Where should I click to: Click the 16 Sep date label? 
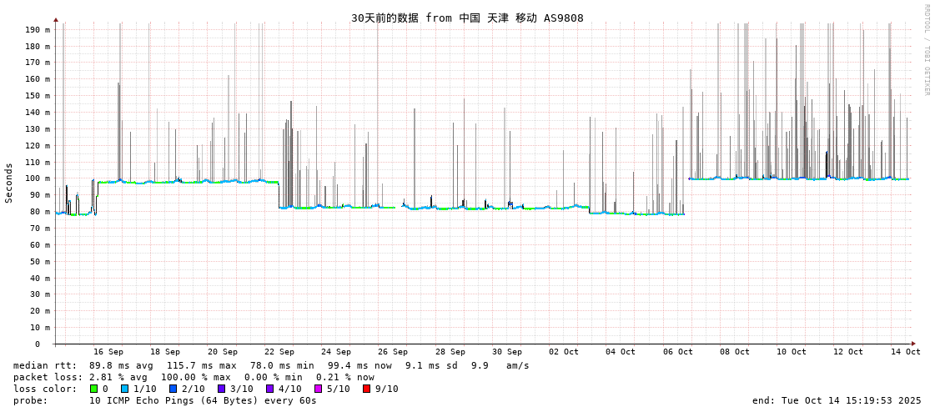point(108,352)
